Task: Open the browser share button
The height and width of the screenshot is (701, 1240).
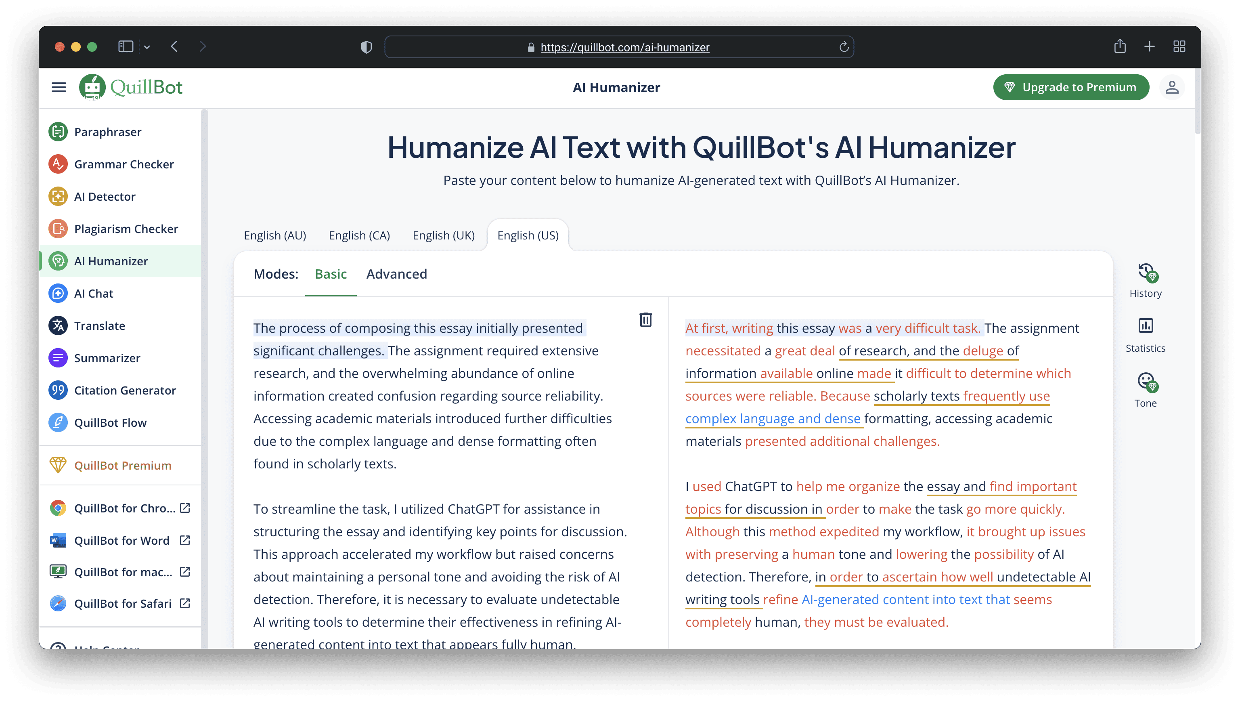Action: pyautogui.click(x=1120, y=47)
